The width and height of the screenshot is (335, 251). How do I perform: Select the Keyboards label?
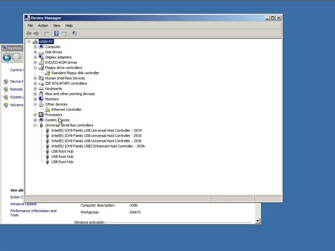[x=54, y=89]
